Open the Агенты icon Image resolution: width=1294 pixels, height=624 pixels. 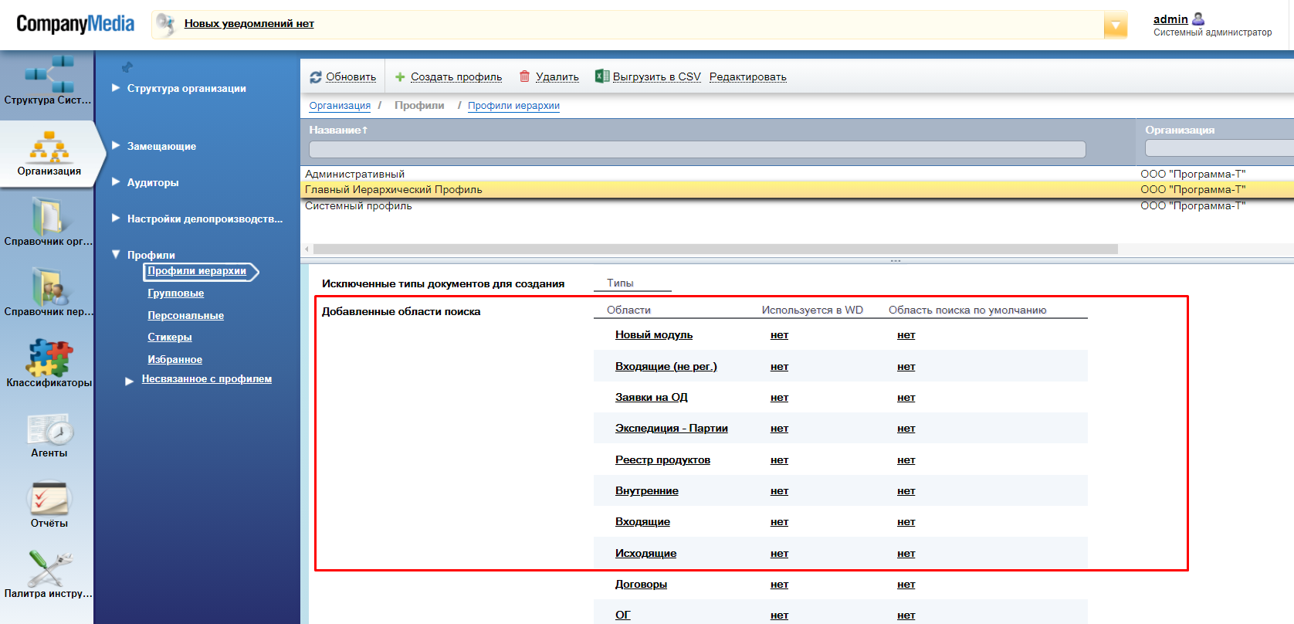point(49,430)
